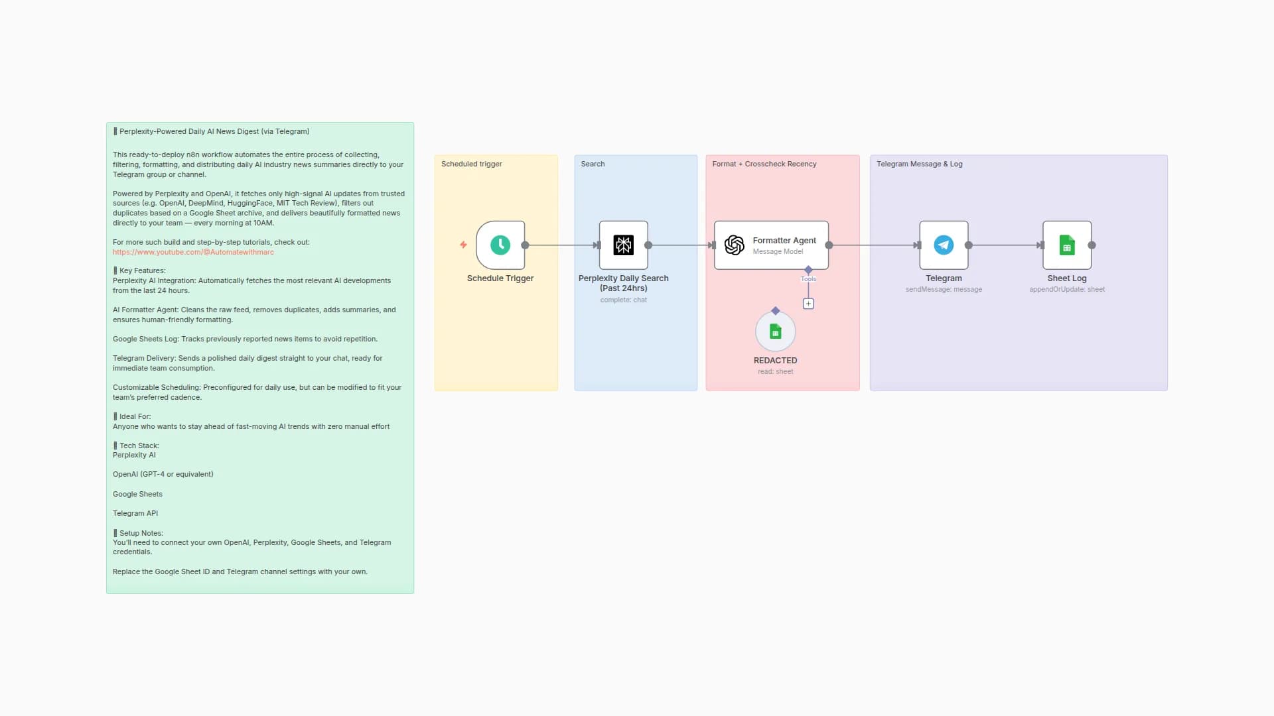Viewport: 1274px width, 716px height.
Task: Click the Tools diamond connector on Formatter Agent
Action: [x=808, y=270]
